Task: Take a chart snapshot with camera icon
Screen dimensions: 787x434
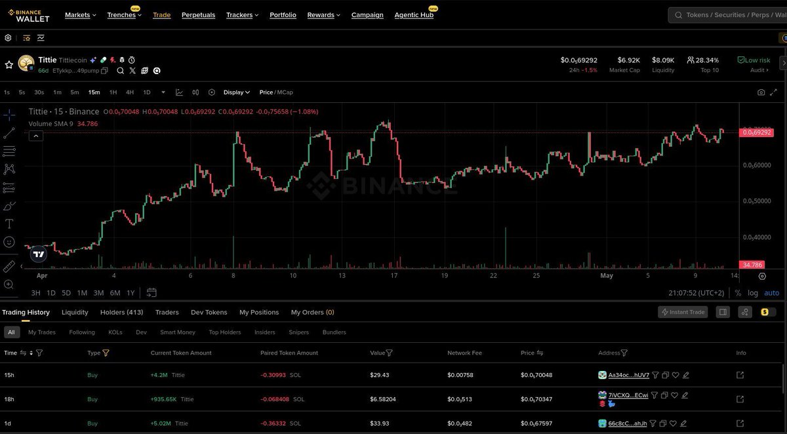Action: (x=761, y=92)
